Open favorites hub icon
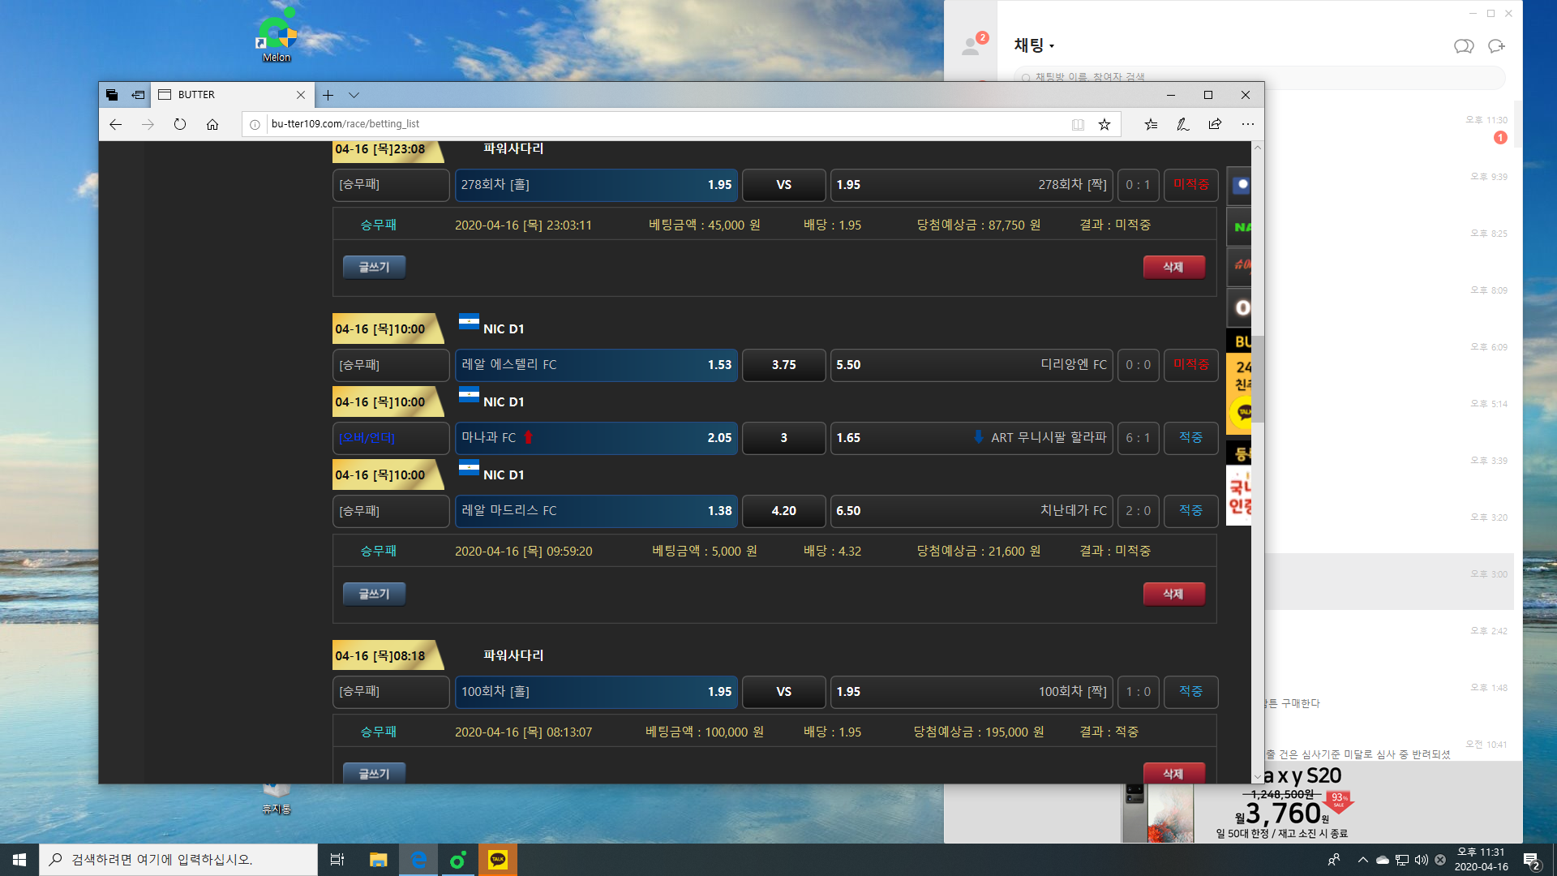This screenshot has height=876, width=1557. click(x=1151, y=124)
